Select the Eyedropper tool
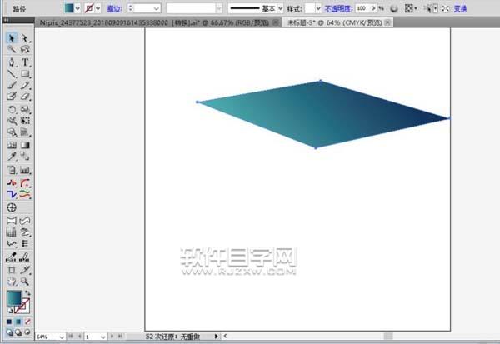This screenshot has width=500, height=344. click(12, 156)
